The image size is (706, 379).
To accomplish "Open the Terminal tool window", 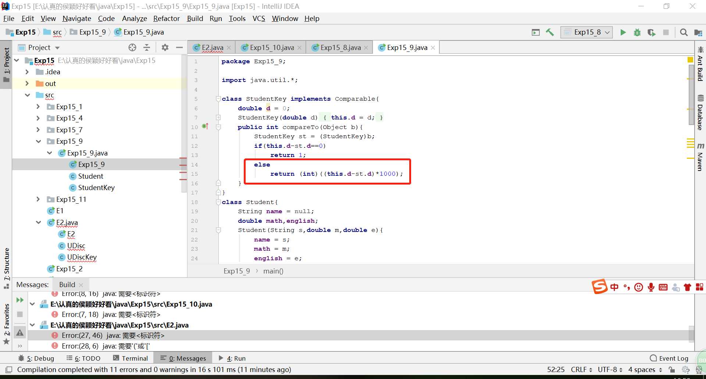I will coord(130,358).
